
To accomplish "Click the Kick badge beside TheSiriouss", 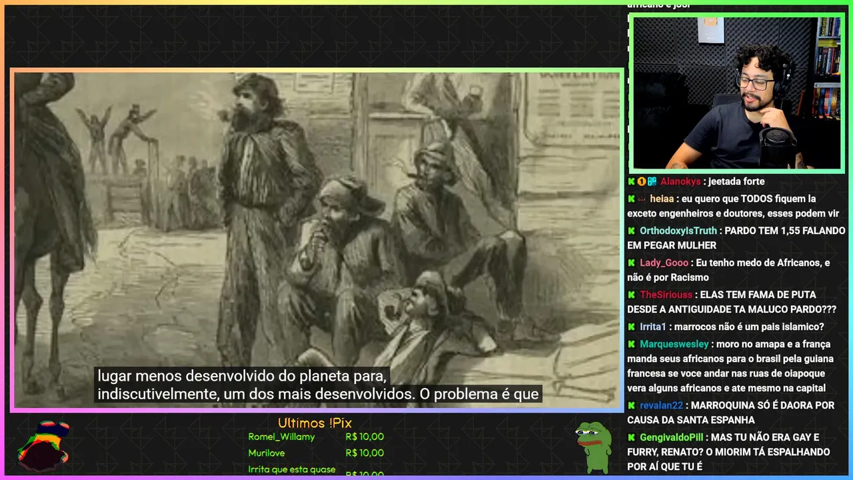I will click(x=631, y=295).
